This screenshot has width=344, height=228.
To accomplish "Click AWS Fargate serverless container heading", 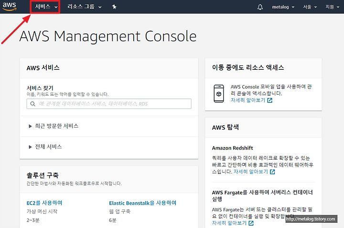I will click(262, 195).
